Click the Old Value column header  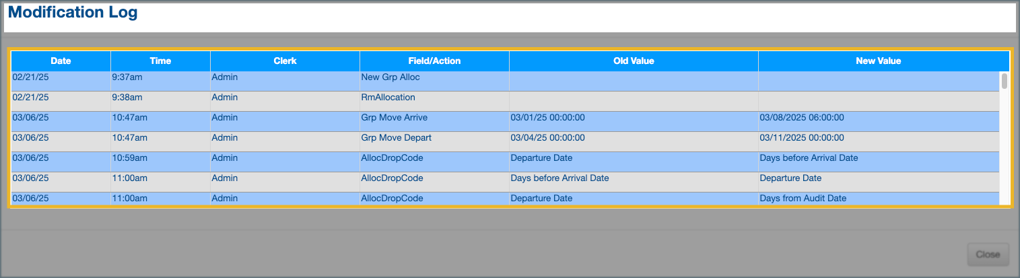click(x=634, y=61)
